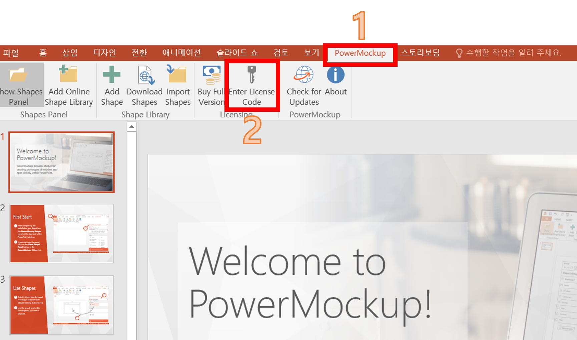Switch to the 삽입 tab
The width and height of the screenshot is (577, 340).
70,53
